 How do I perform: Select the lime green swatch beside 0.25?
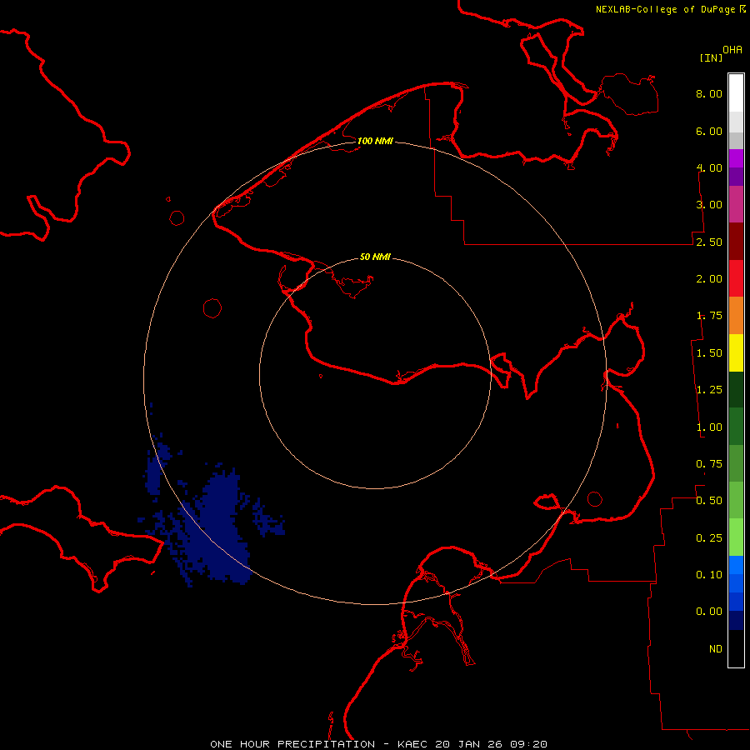pyautogui.click(x=736, y=537)
